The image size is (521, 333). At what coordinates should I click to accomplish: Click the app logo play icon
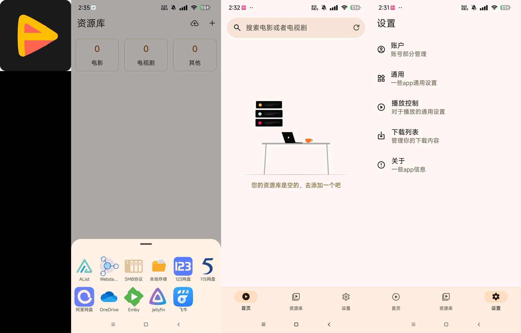36,36
